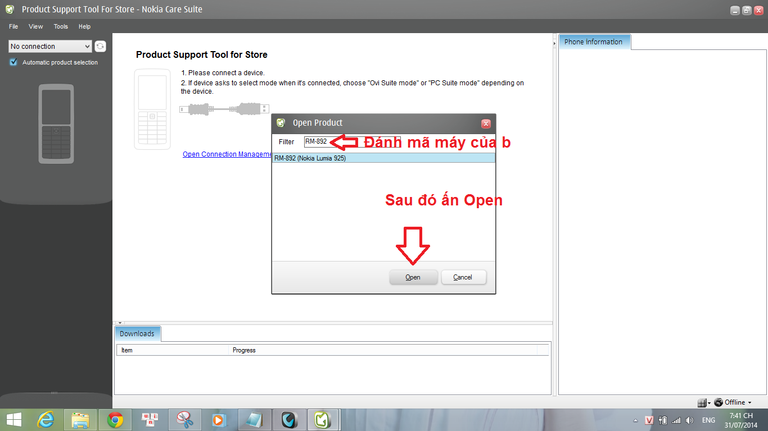The image size is (768, 431).
Task: Click the Offline globe status icon
Action: (x=719, y=402)
